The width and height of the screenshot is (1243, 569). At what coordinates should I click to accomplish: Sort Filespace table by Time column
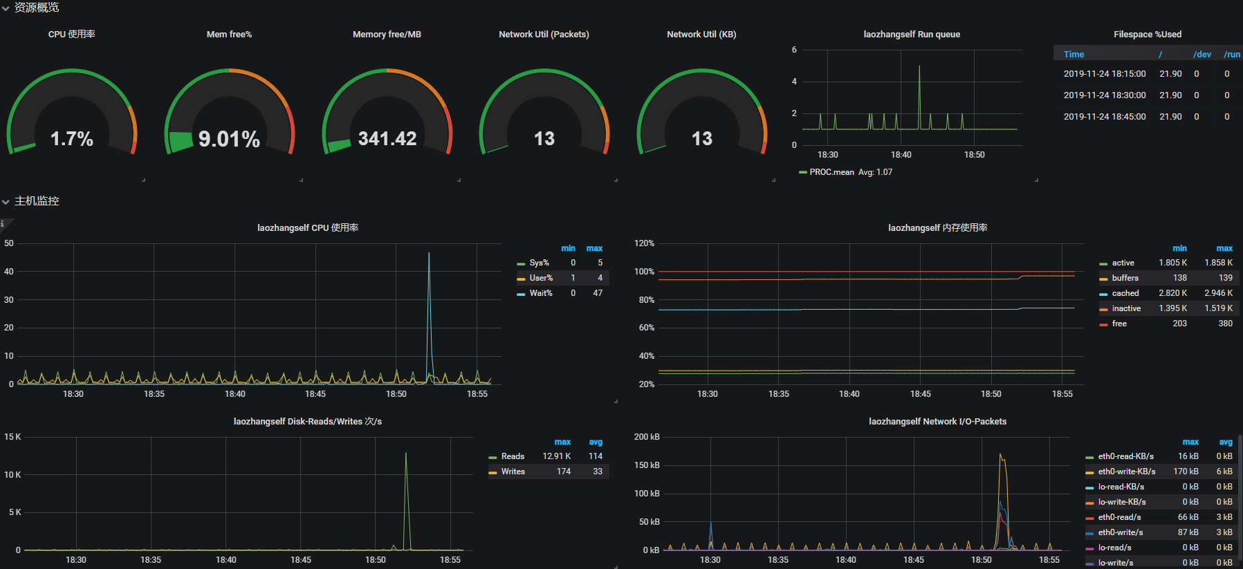(x=1074, y=54)
